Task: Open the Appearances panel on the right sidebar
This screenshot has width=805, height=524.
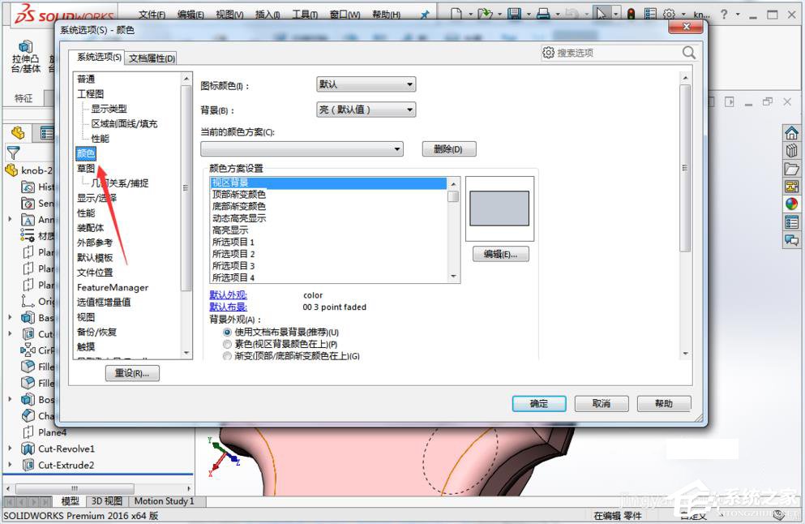Action: [791, 204]
